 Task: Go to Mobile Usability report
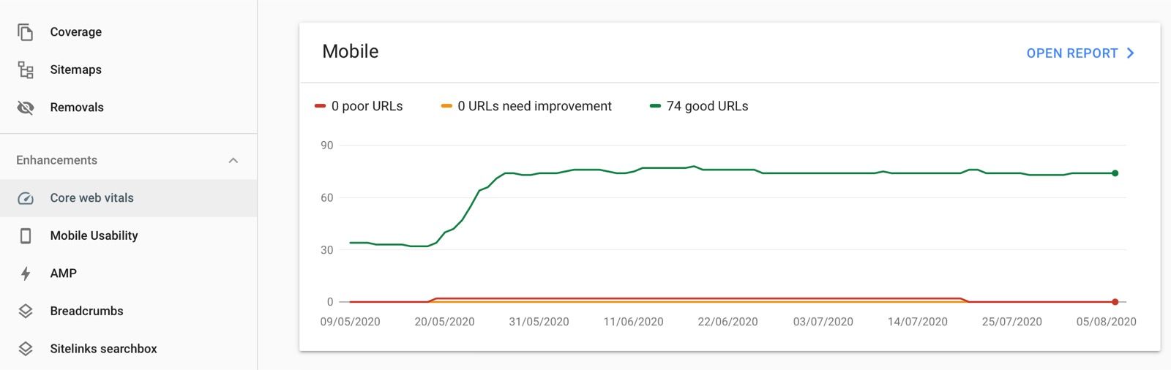(x=94, y=235)
